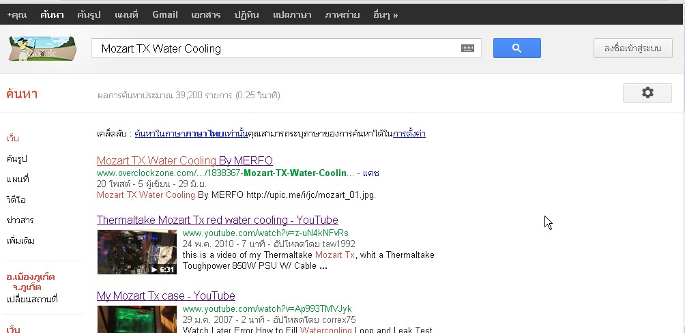Screen dimensions: 685x333
Task: Click the Google doodle logo
Action: tap(42, 48)
